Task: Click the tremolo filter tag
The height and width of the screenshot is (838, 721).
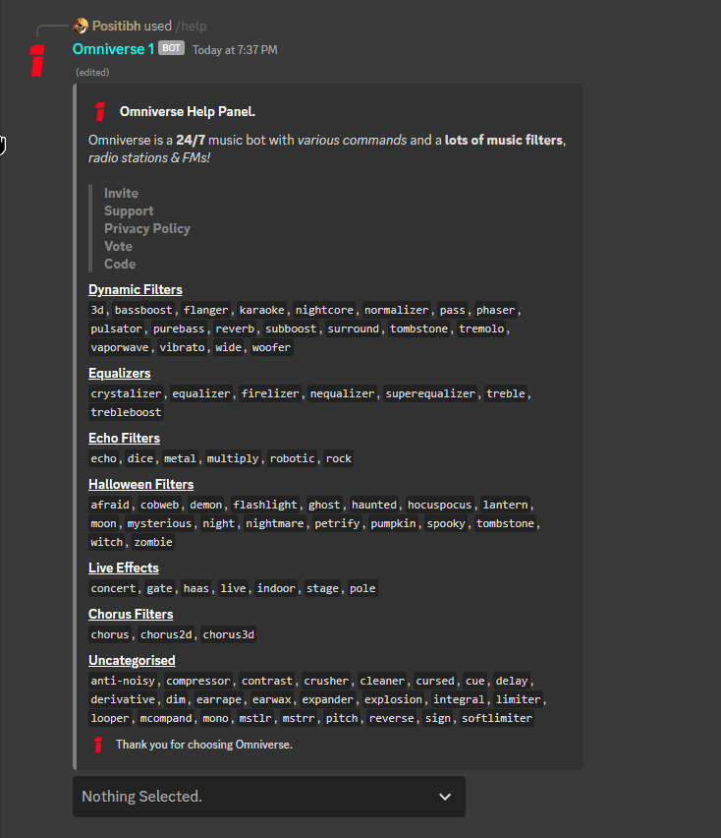Action: pos(481,329)
